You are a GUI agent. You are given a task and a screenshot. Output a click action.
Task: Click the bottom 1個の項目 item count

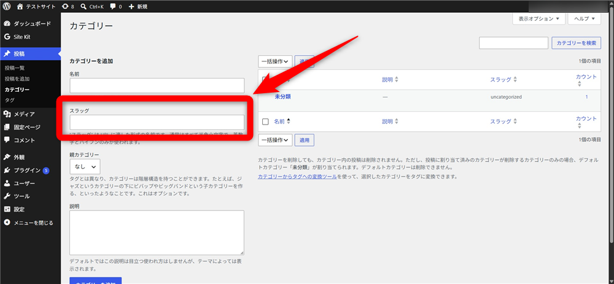point(589,140)
